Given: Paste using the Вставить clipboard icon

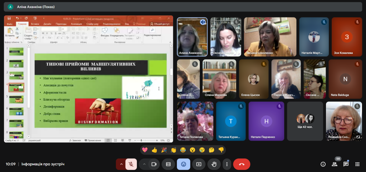Looking at the screenshot, I should click(x=10, y=31).
